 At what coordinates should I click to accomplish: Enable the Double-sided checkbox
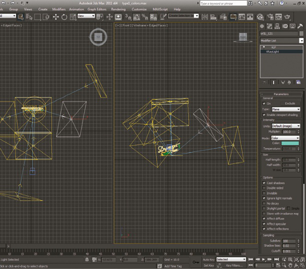pos(264,188)
